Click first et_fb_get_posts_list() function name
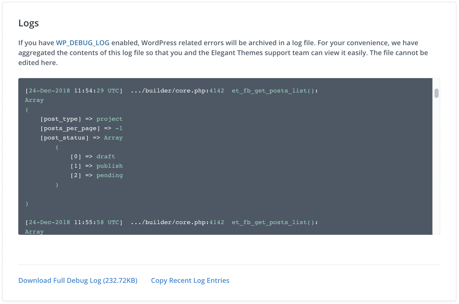 (x=275, y=91)
